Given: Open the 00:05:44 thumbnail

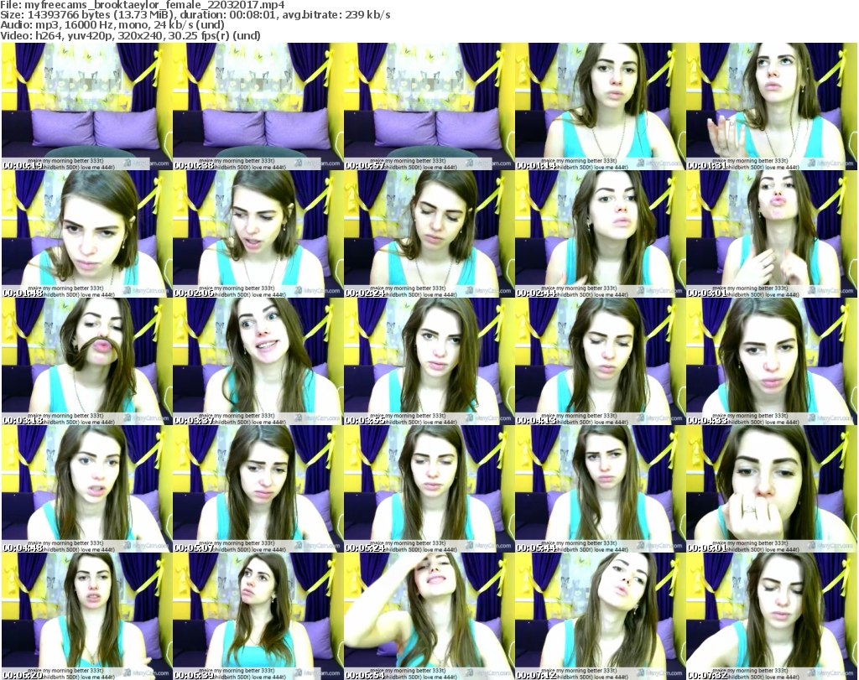Looking at the screenshot, I should tap(599, 489).
